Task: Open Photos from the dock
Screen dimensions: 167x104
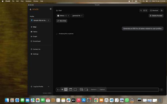Action: point(38,100)
